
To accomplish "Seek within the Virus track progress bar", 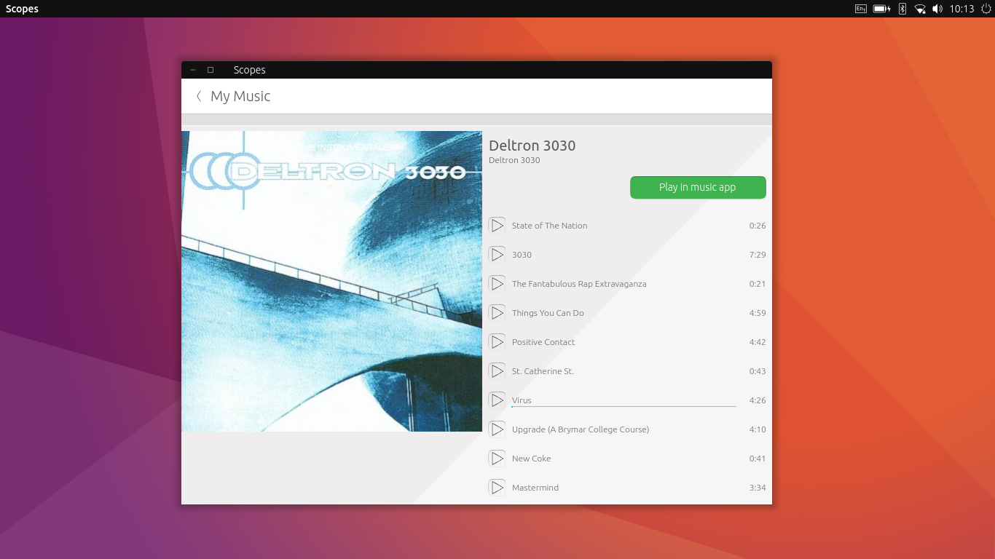I will 624,406.
